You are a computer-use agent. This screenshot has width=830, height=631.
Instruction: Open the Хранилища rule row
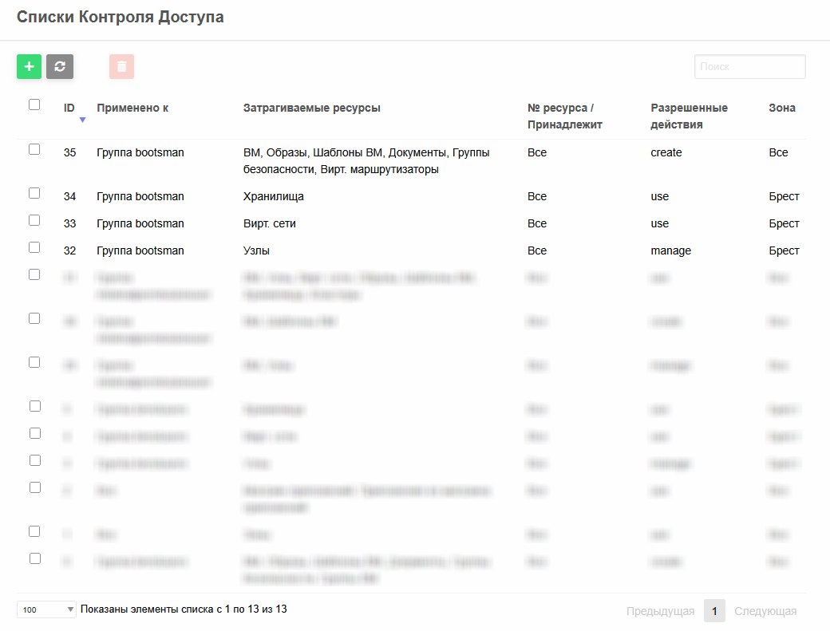pyautogui.click(x=411, y=196)
